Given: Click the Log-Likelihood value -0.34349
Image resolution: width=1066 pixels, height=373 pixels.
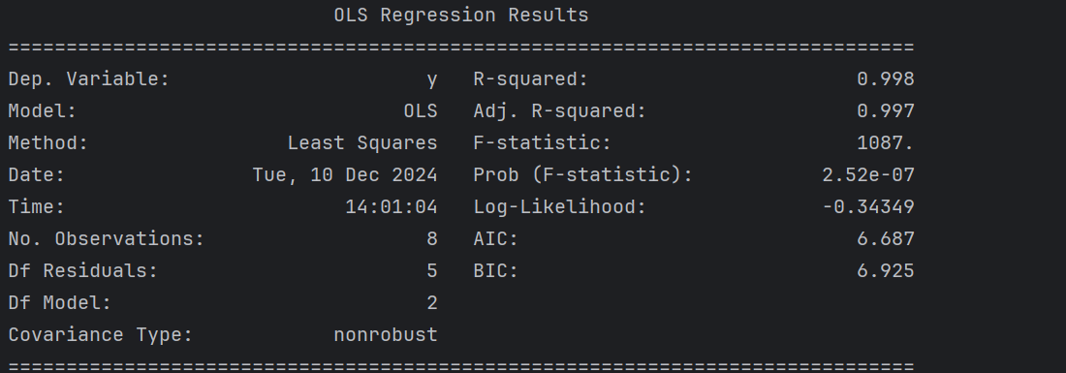Looking at the screenshot, I should coord(868,206).
